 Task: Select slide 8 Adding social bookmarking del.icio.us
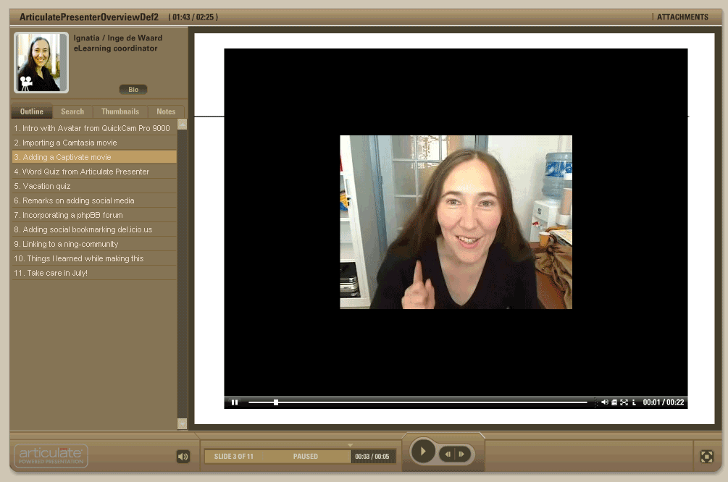[94, 229]
